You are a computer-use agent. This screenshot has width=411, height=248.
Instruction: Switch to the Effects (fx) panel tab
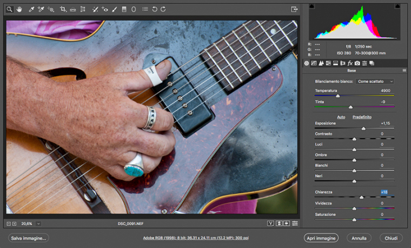coord(350,63)
